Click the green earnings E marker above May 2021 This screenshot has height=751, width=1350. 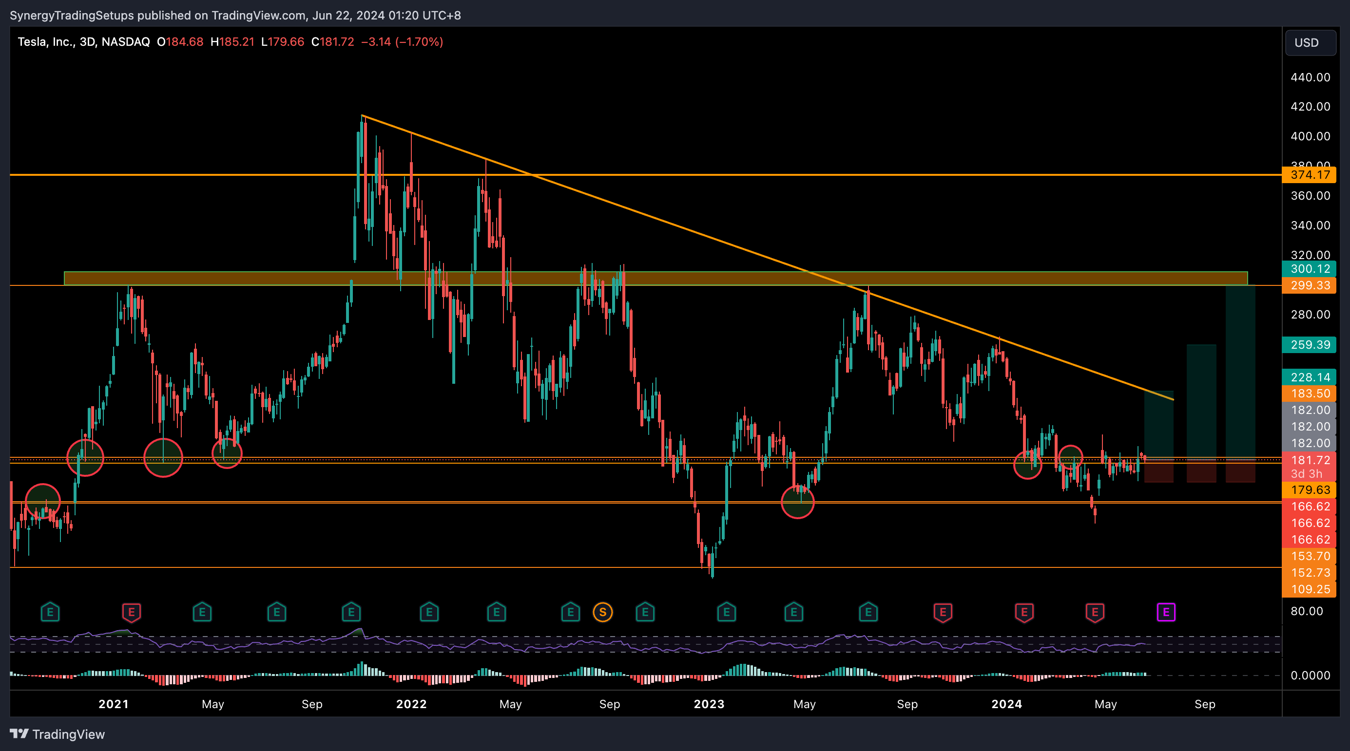[x=202, y=612]
